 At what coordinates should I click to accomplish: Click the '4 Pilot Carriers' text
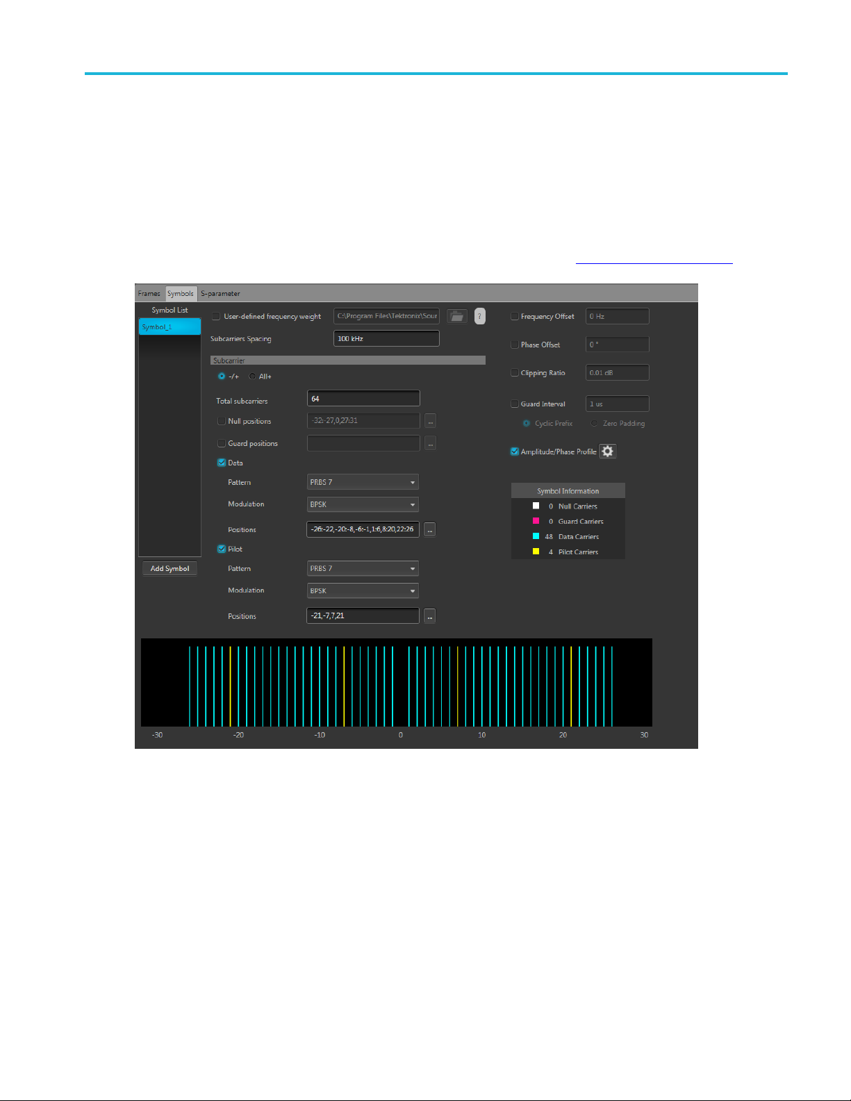point(573,552)
